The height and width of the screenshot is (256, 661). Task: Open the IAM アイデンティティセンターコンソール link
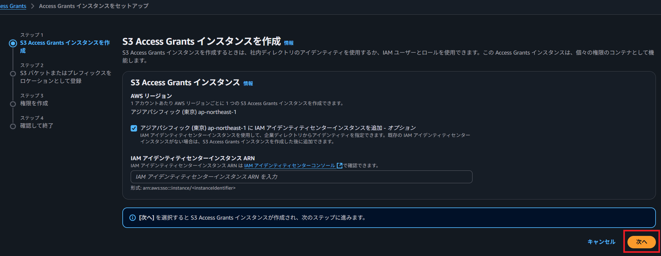289,166
